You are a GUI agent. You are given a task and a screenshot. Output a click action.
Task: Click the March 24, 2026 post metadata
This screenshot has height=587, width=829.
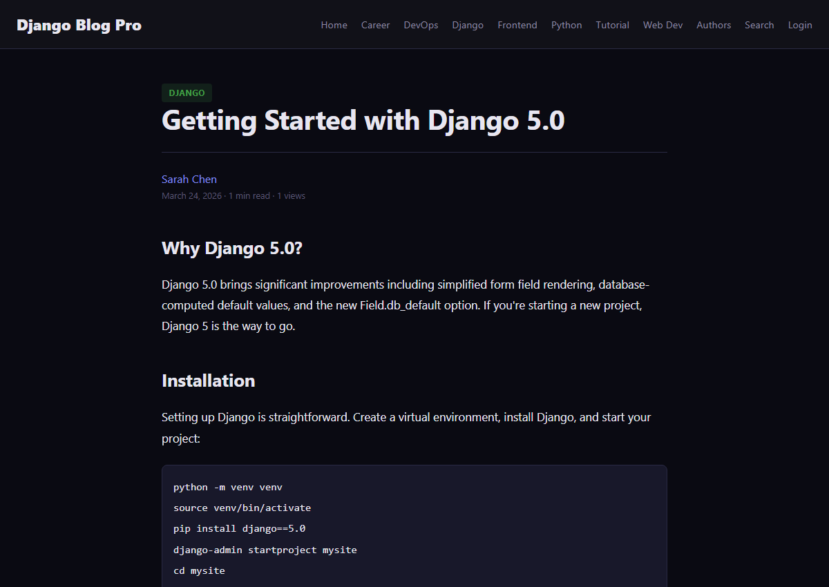(x=191, y=196)
